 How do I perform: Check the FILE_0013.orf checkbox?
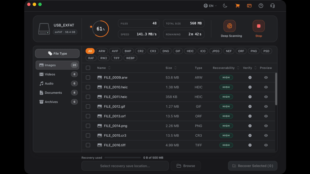click(x=88, y=116)
